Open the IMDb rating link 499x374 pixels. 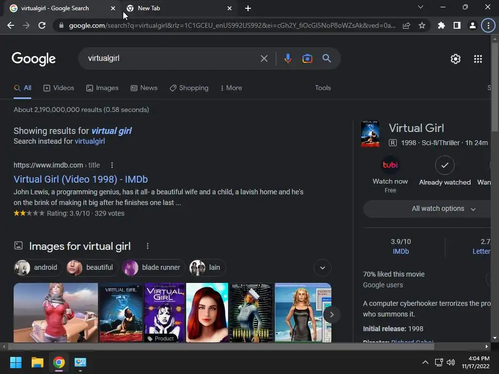coord(401,251)
